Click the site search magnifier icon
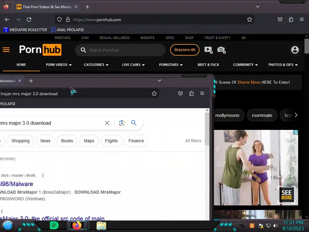The image size is (309, 232). pos(83,50)
